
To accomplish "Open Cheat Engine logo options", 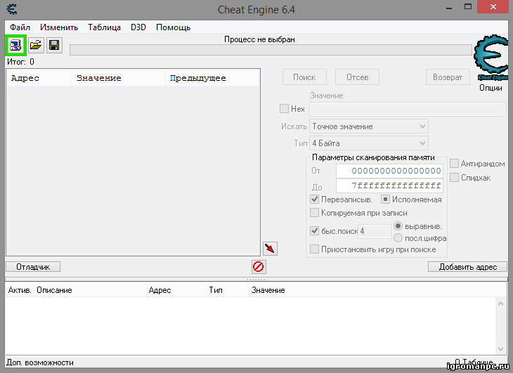I will coord(491,58).
